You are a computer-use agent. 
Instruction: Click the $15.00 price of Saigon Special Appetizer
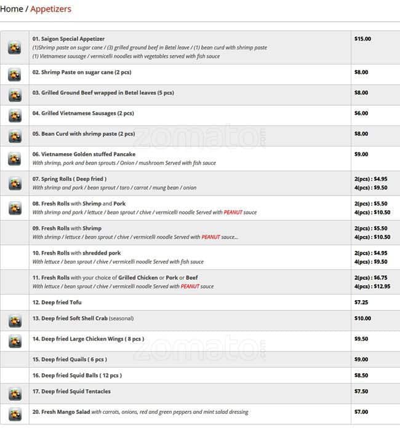coord(362,39)
